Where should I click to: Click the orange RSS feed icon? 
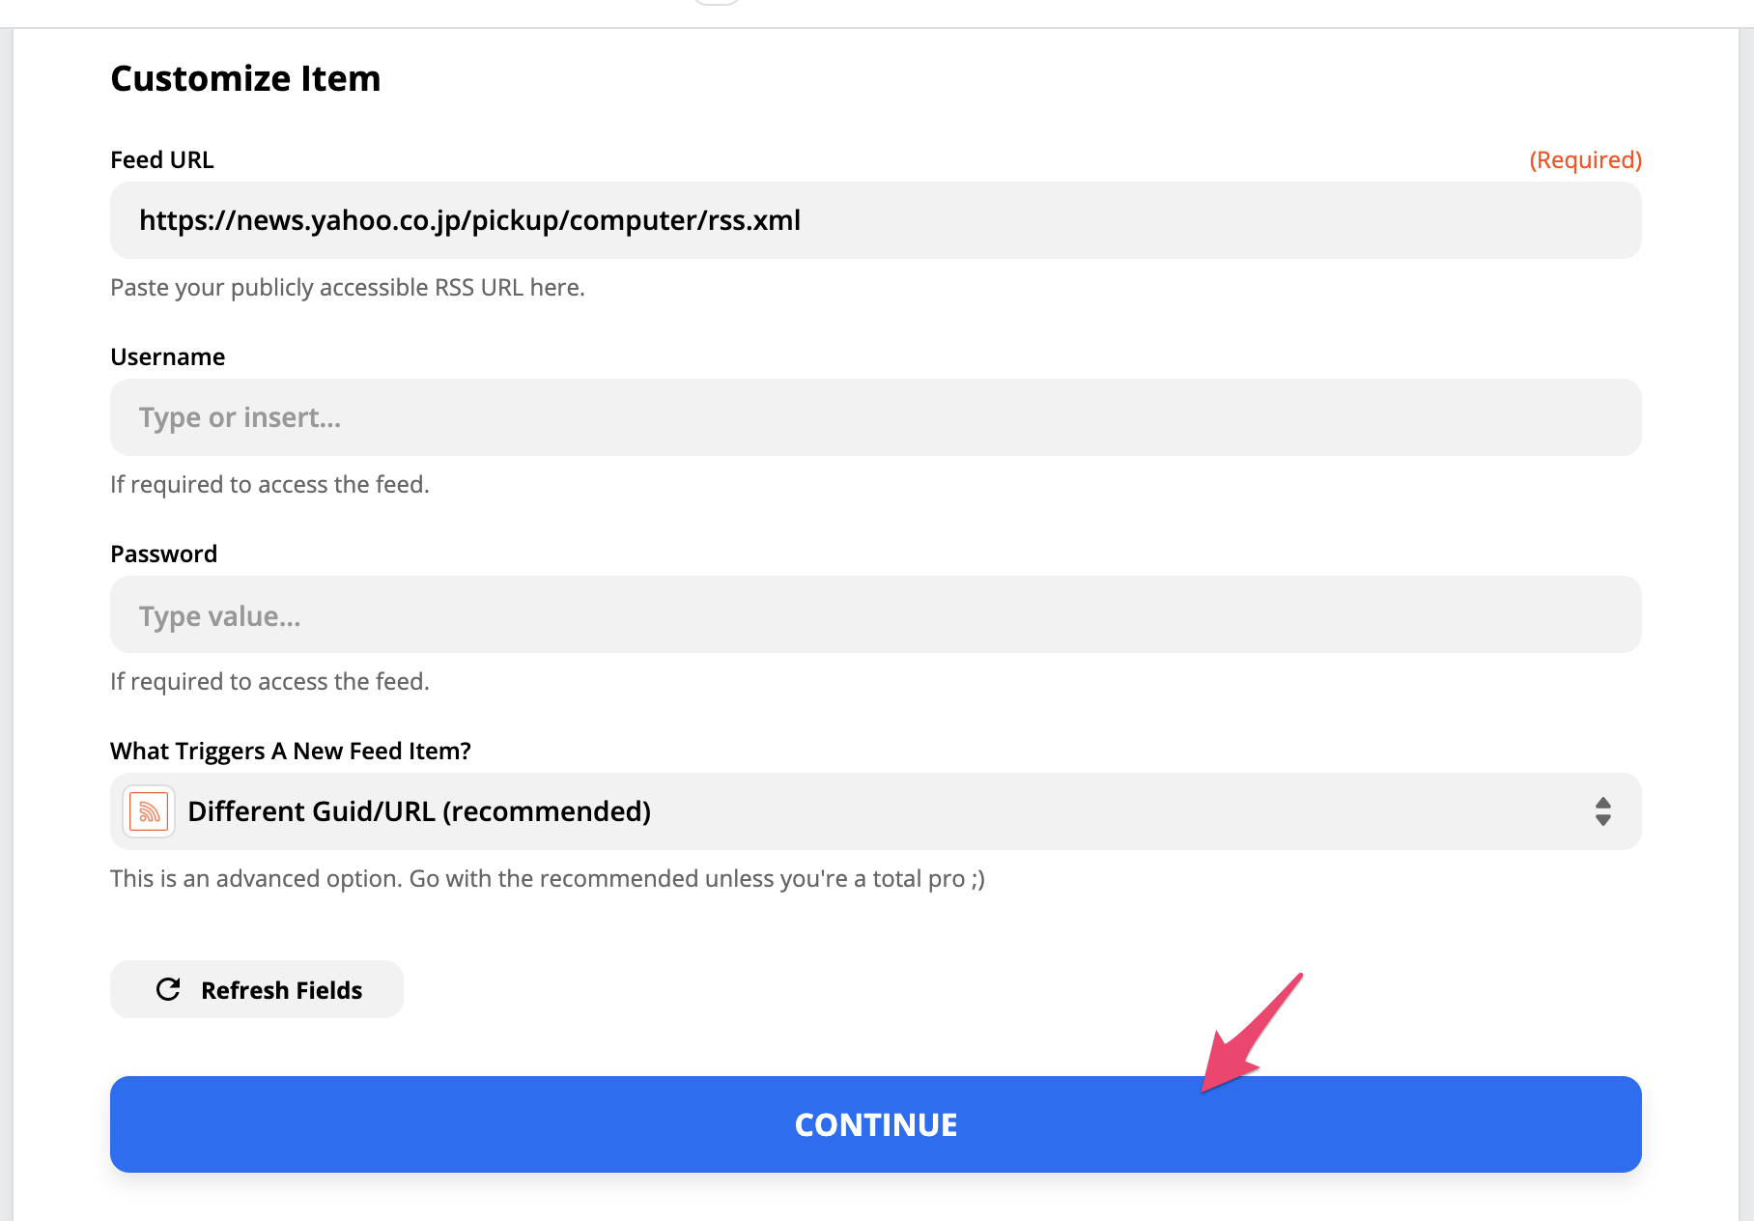[x=149, y=811]
